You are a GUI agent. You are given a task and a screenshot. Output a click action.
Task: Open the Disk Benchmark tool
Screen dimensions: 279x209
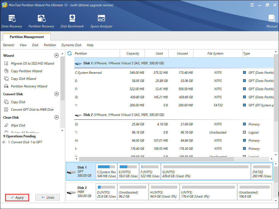coord(72,21)
